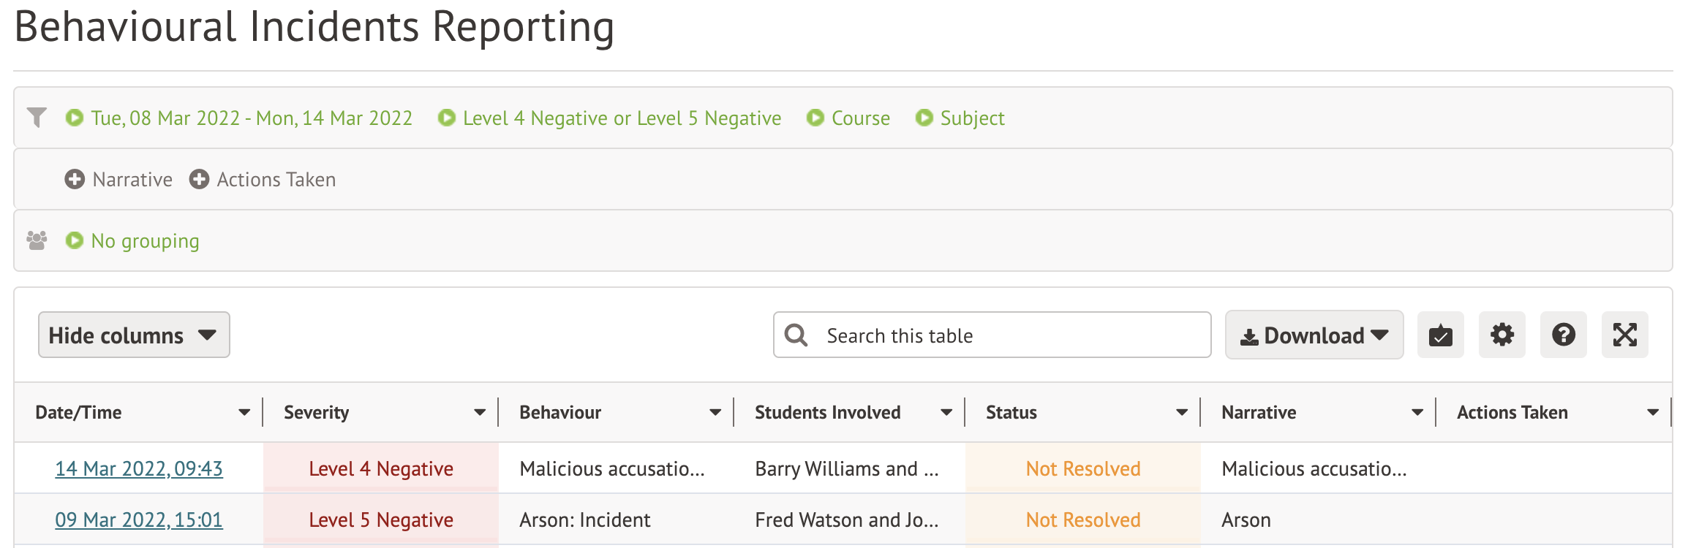Add the Narrative plus toggle
Viewport: 1688px width, 548px height.
(75, 180)
